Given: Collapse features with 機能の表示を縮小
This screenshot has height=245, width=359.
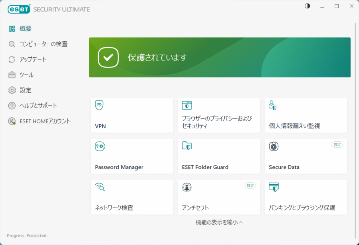Looking at the screenshot, I should click(x=219, y=222).
